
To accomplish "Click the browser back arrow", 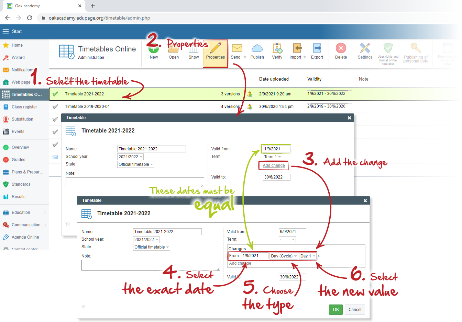I will coord(8,18).
